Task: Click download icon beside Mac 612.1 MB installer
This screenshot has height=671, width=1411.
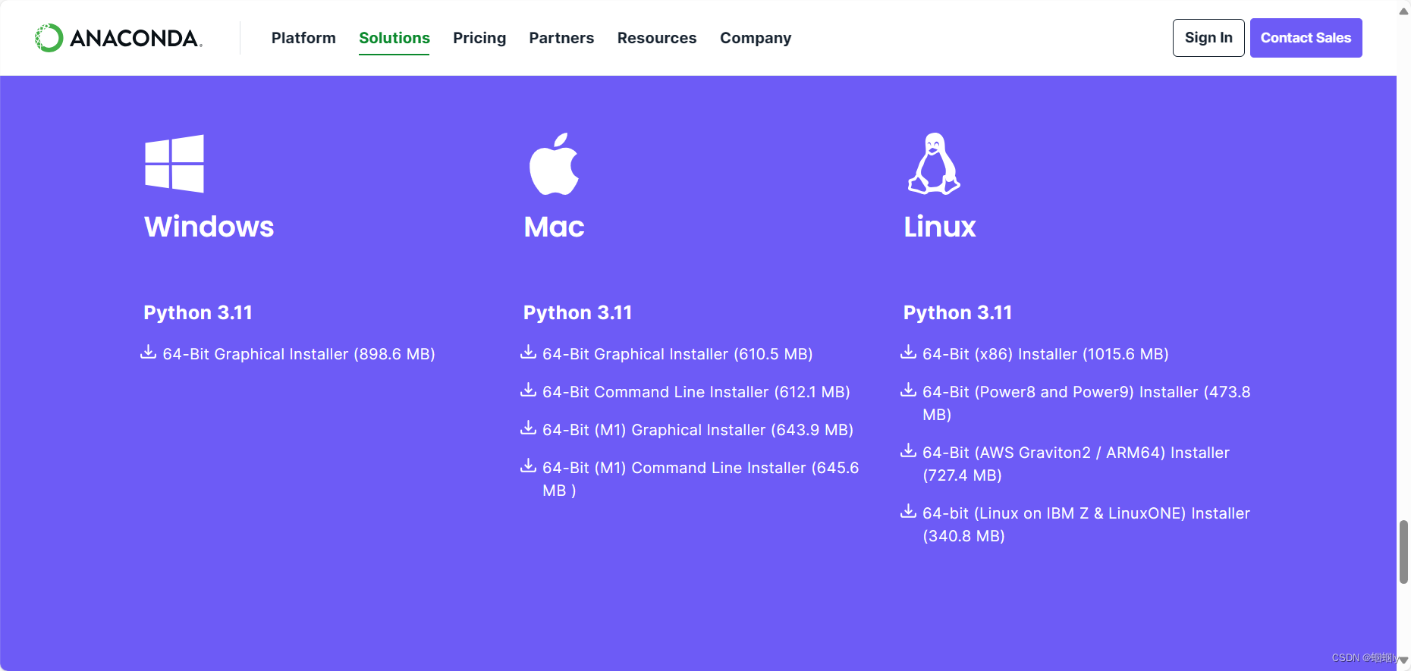Action: [529, 390]
